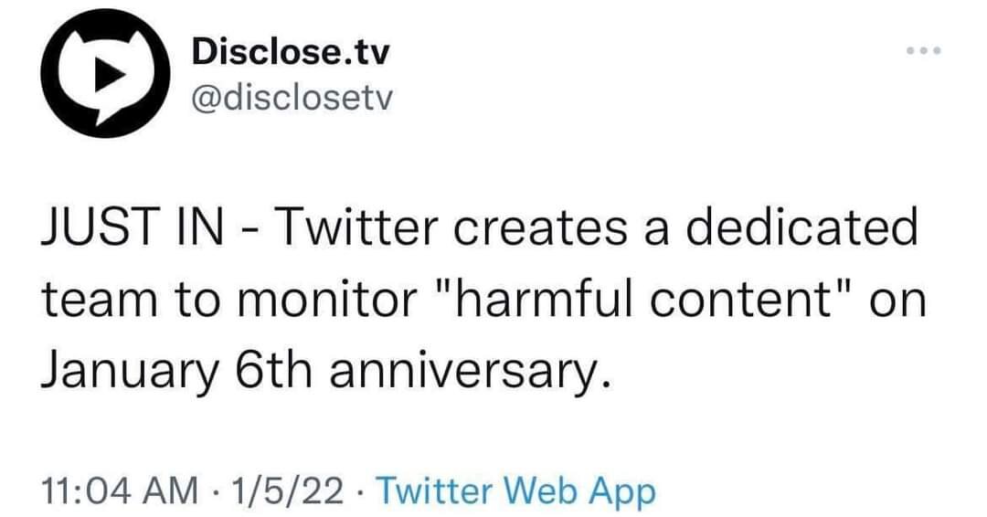The height and width of the screenshot is (517, 987).
Task: Click the 11:04 AM timestamp
Action: [x=121, y=491]
